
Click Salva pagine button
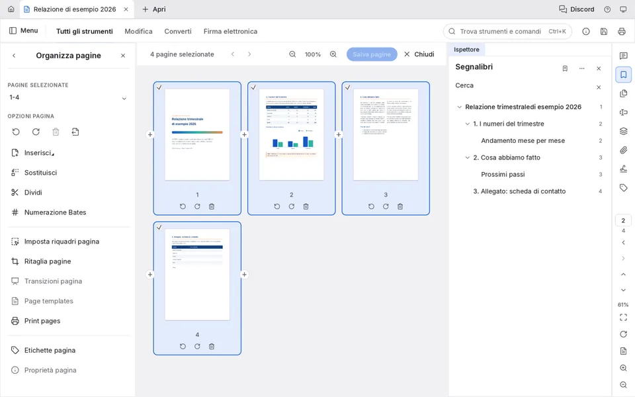tap(372, 54)
